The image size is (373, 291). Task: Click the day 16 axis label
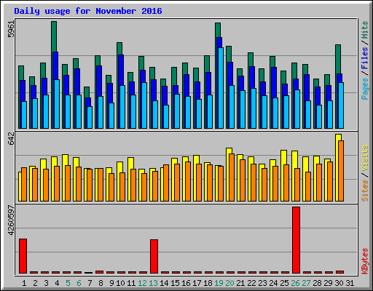point(186,283)
